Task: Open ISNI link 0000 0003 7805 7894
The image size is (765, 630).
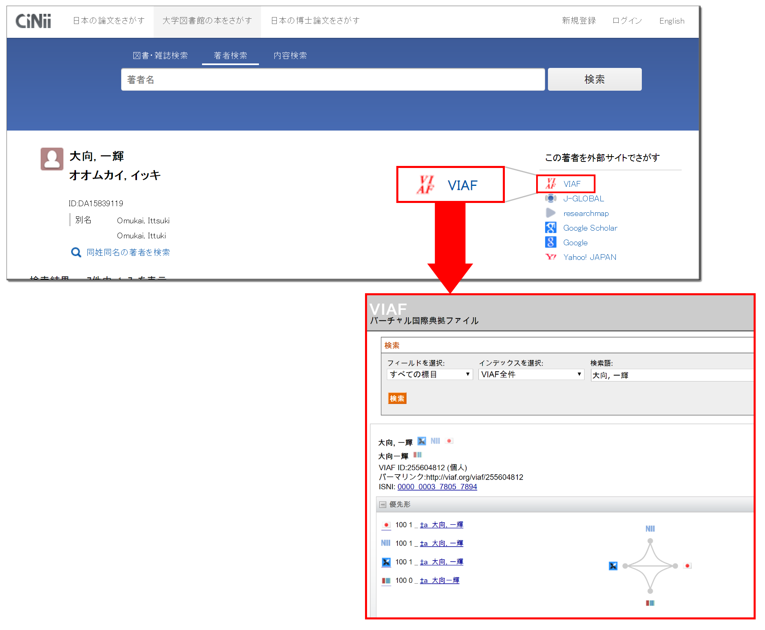Action: (x=437, y=487)
